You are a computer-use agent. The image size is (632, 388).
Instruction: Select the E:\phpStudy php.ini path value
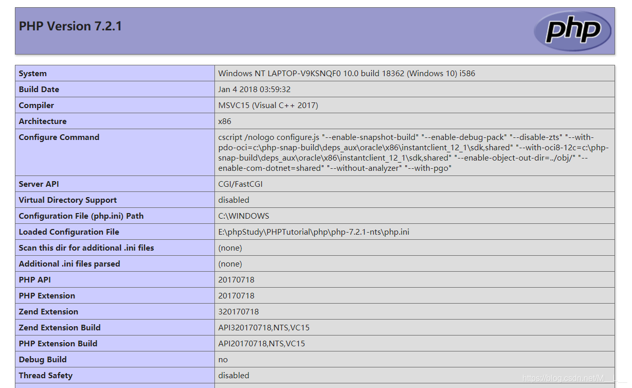click(x=314, y=232)
